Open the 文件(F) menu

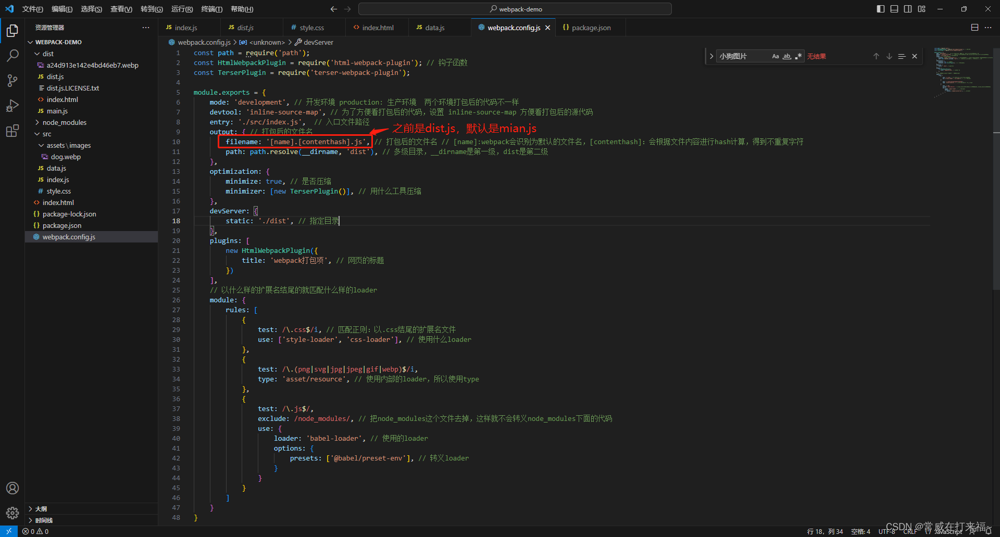33,9
